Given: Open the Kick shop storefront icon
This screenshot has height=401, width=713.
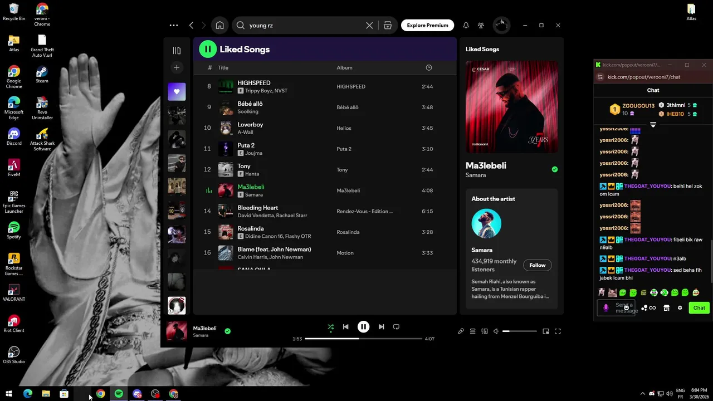Looking at the screenshot, I should tap(666, 308).
